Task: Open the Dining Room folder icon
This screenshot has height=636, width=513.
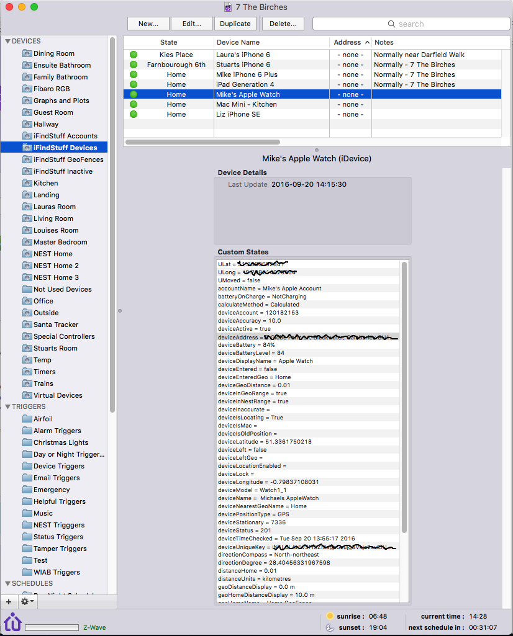Action: point(27,53)
